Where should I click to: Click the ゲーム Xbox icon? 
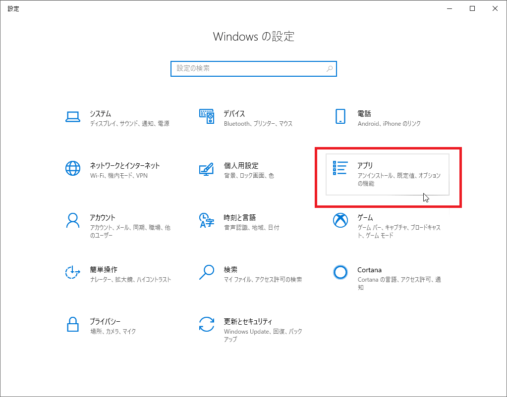[340, 220]
